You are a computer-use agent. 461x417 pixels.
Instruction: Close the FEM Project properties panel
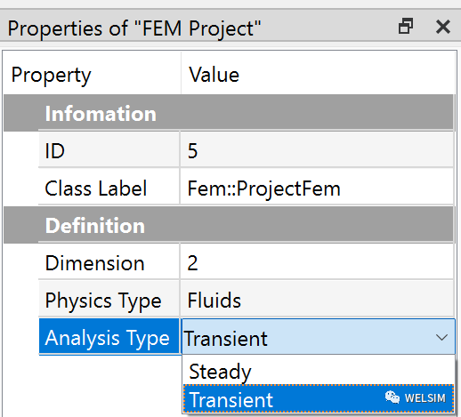click(443, 27)
